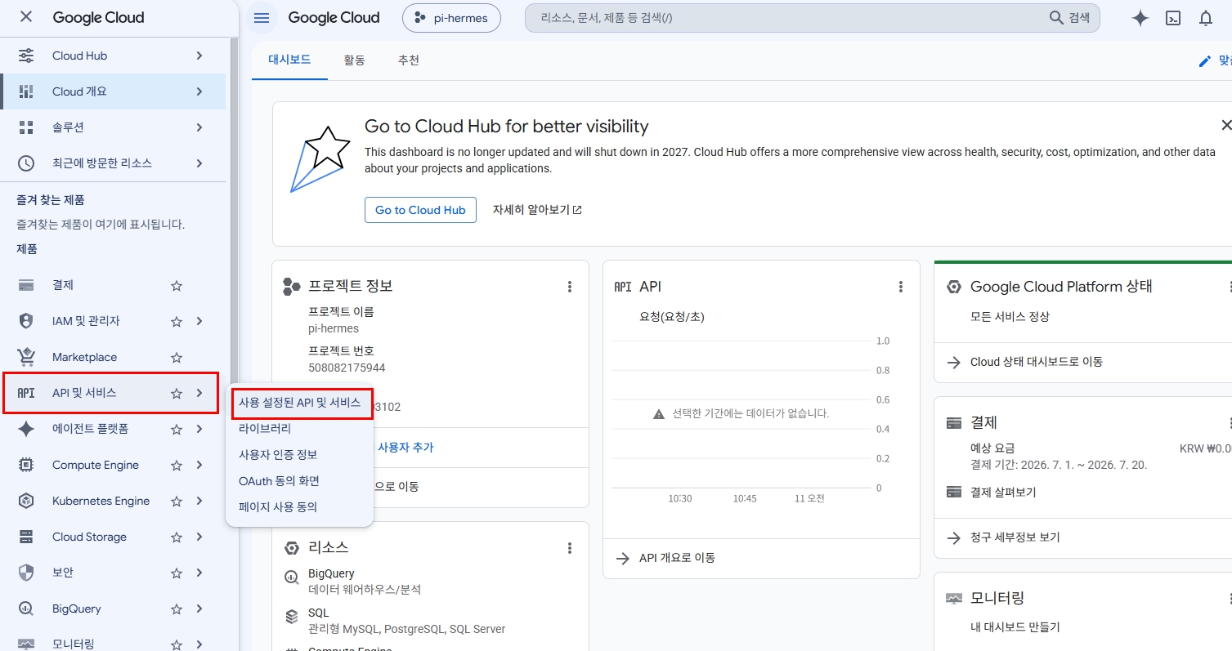Open the notifications bell icon

pos(1206,18)
